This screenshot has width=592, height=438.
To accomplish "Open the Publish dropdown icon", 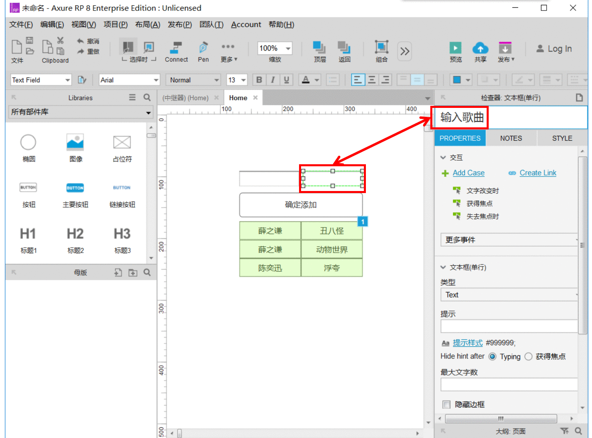I will tap(505, 48).
